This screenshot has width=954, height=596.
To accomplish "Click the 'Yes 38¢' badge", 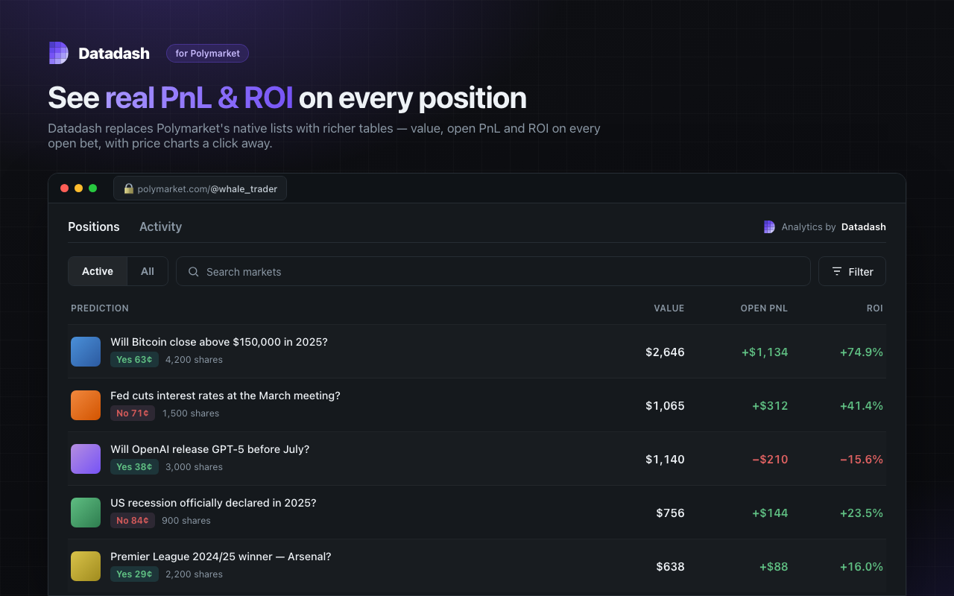I will [x=134, y=466].
